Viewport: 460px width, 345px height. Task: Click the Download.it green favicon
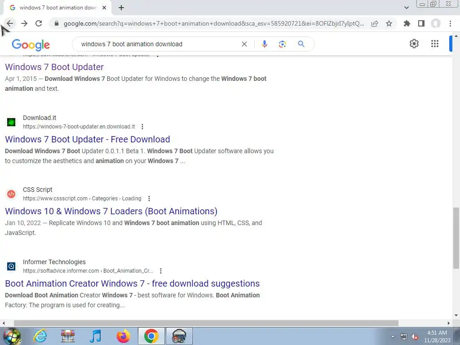pos(11,122)
